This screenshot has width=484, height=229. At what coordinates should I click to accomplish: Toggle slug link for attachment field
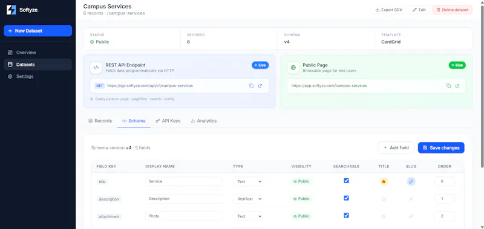point(411,216)
